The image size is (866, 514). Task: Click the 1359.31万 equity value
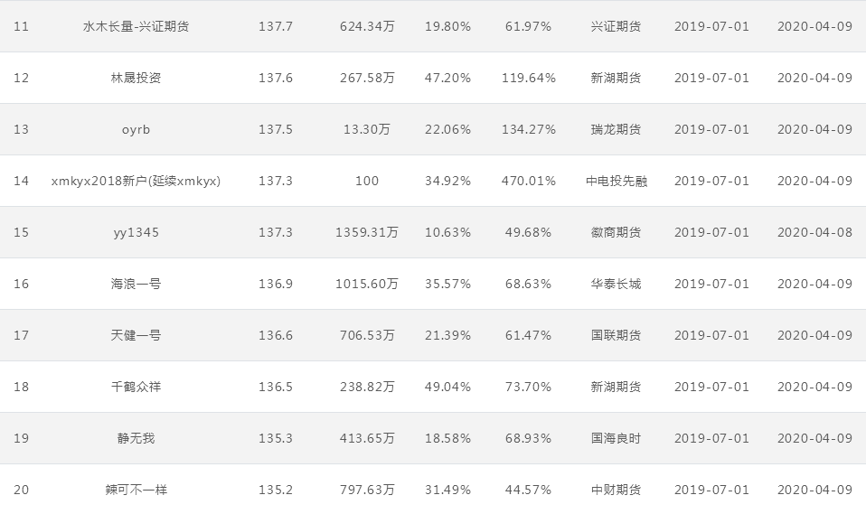click(367, 232)
